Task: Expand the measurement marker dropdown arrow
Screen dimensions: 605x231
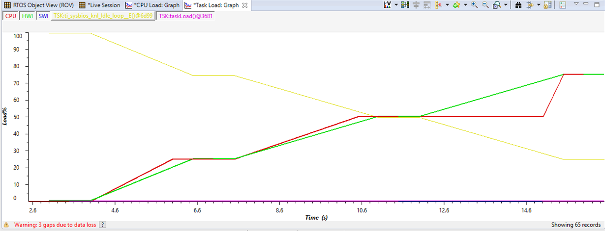Action: point(447,5)
